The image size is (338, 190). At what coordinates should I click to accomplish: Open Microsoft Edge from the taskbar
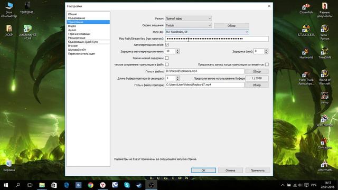tap(67, 185)
